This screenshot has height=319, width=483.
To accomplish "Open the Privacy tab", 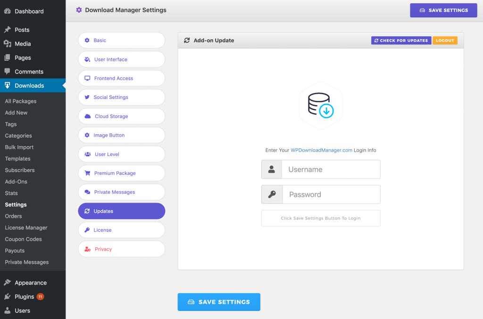I will click(x=122, y=249).
